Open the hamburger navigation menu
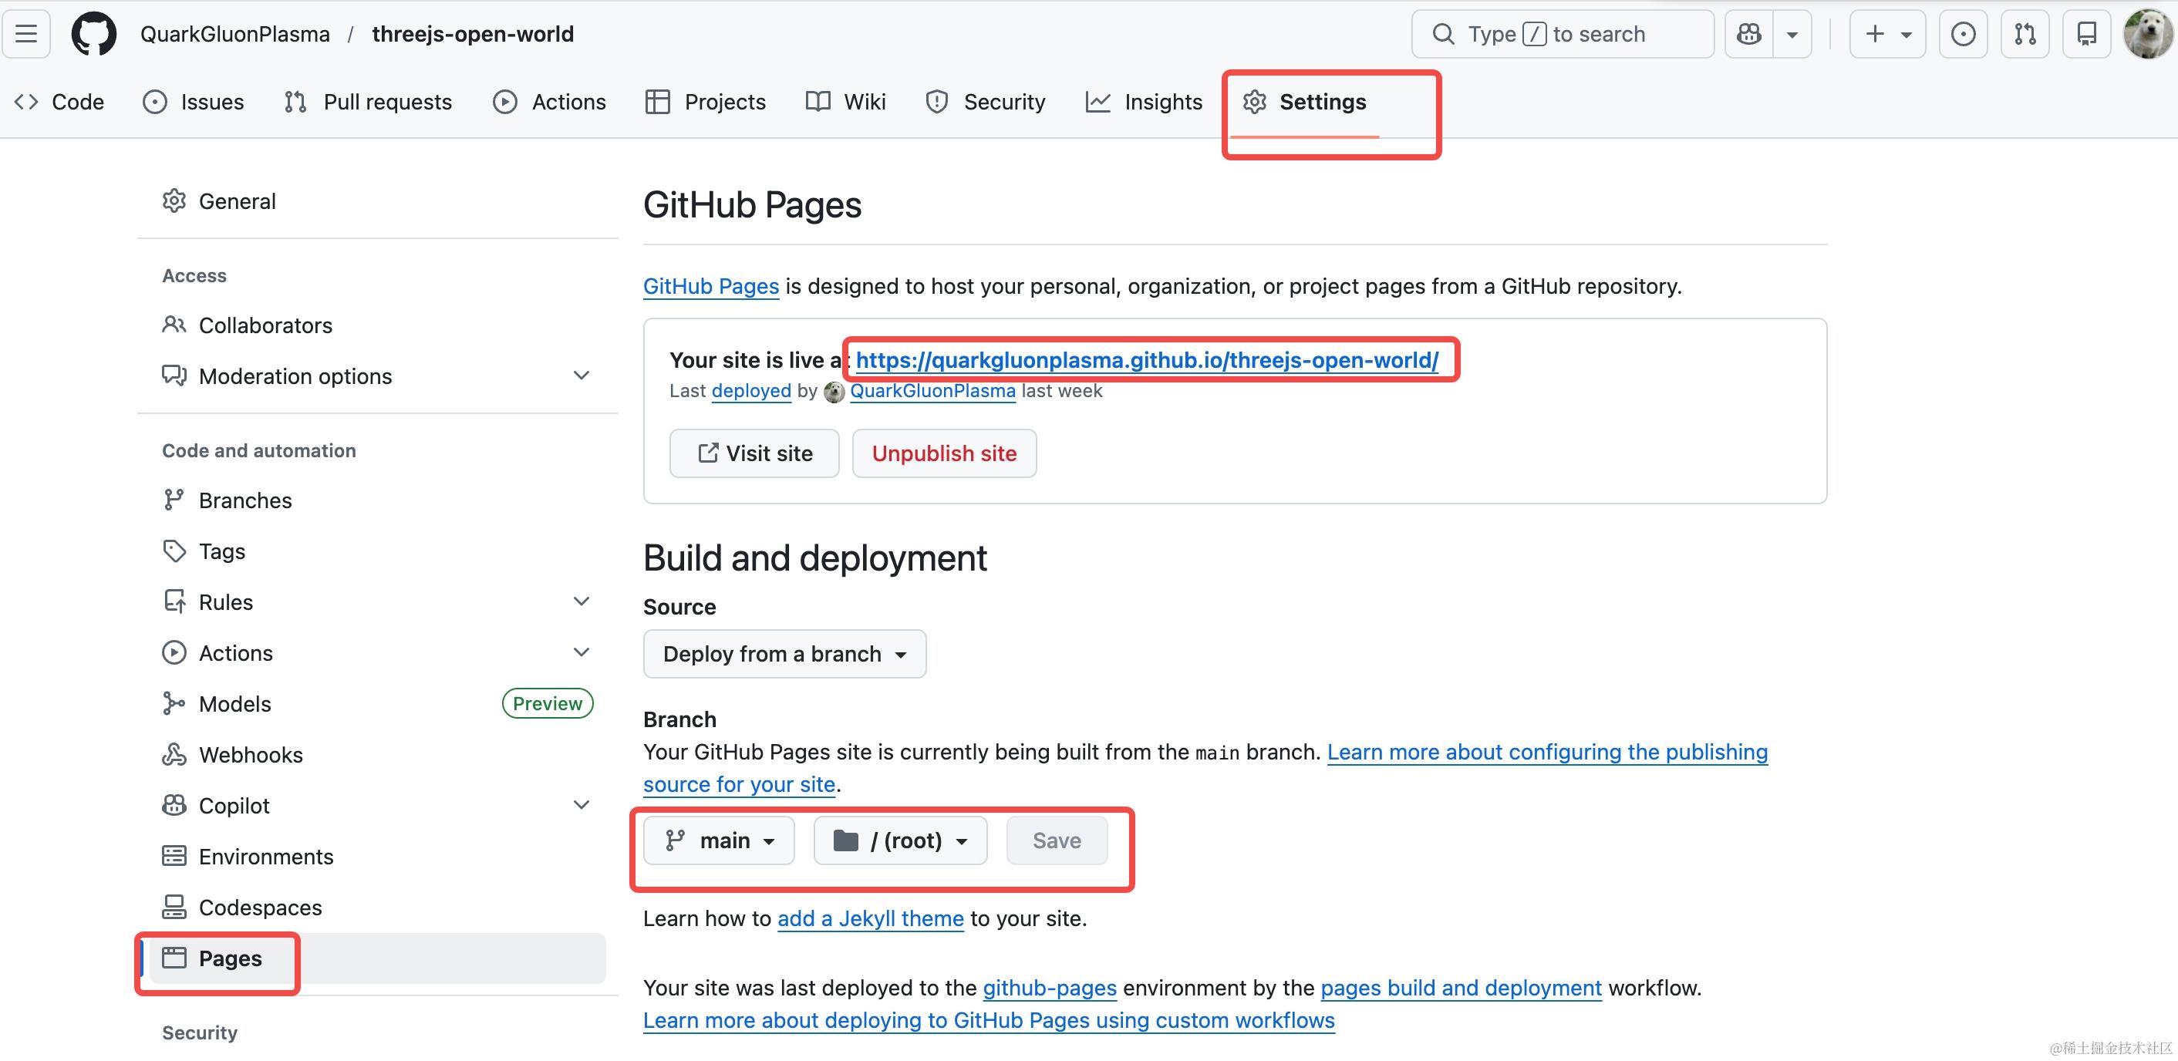2178x1061 pixels. click(x=26, y=34)
